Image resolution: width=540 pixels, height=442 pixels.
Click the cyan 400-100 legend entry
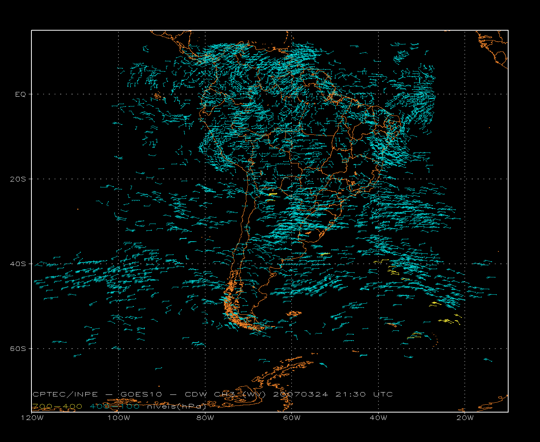click(x=114, y=406)
